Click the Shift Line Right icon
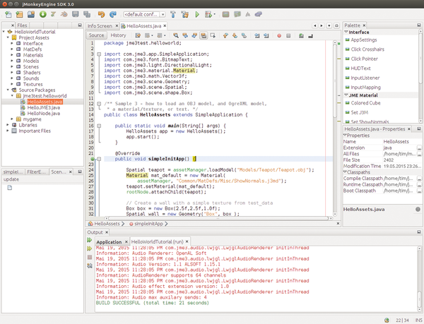This screenshot has width=424, height=324. coord(266,35)
